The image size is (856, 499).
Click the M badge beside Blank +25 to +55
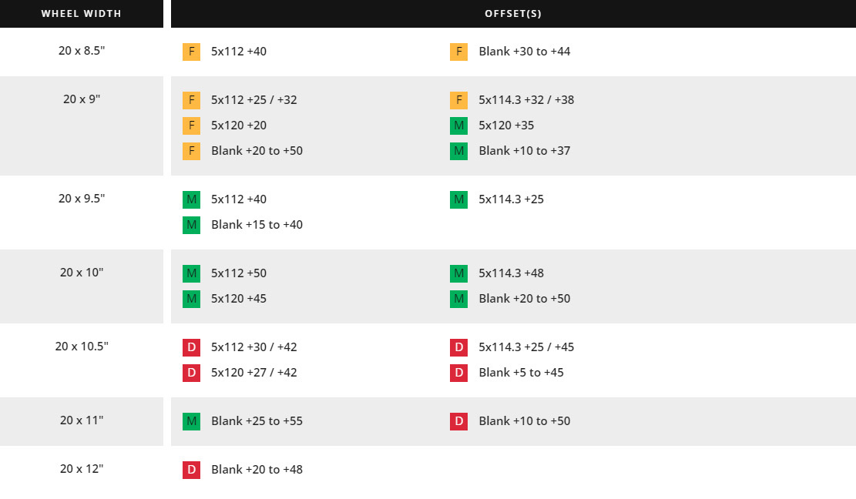[x=191, y=421]
